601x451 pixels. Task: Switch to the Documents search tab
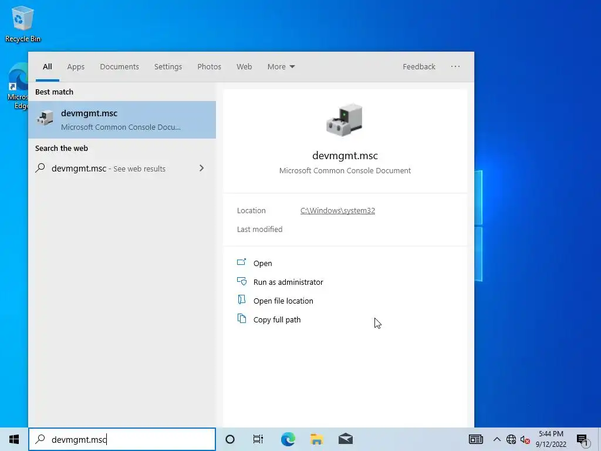click(120, 67)
